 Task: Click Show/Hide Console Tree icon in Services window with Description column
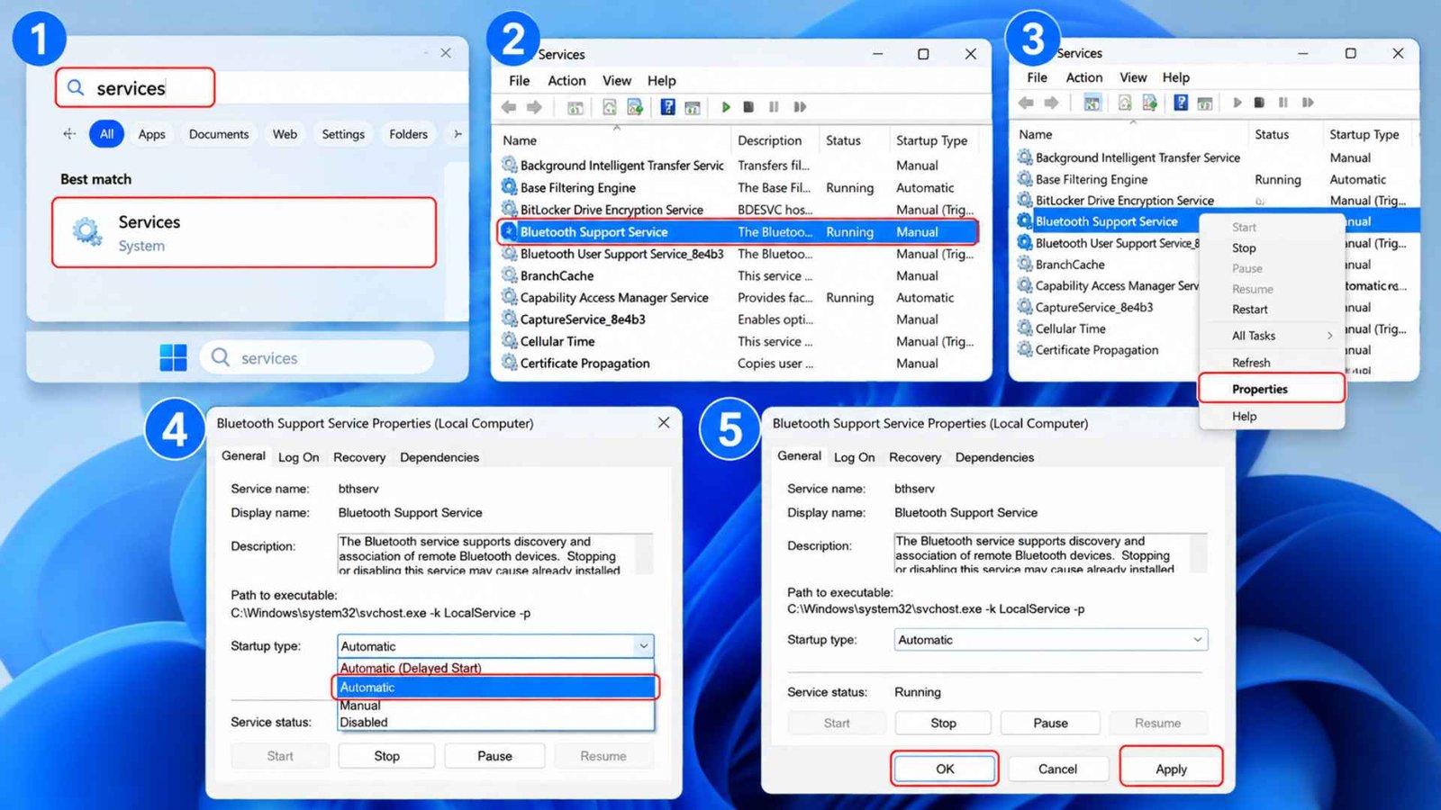pyautogui.click(x=575, y=107)
